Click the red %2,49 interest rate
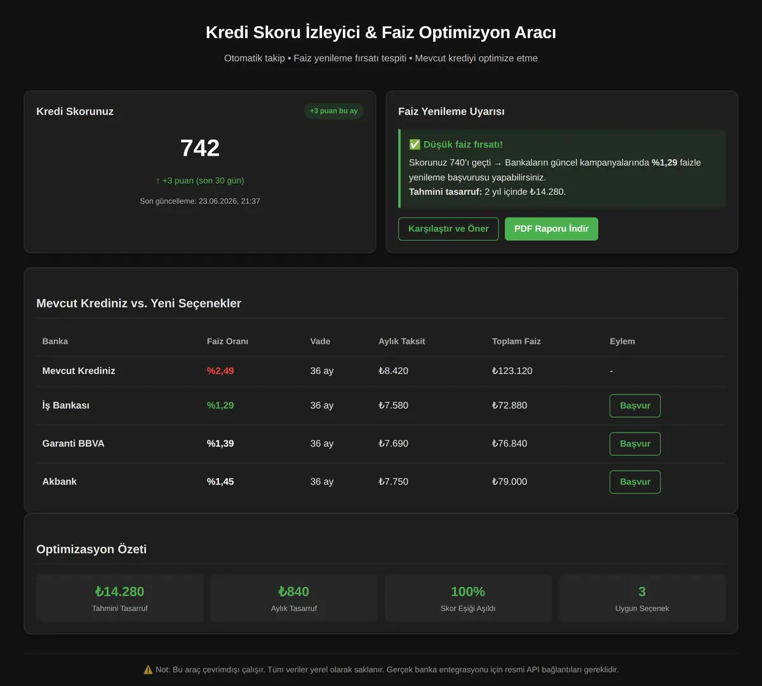The height and width of the screenshot is (686, 762). [220, 371]
